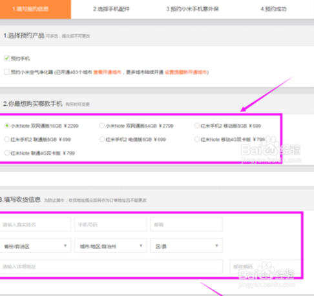This screenshot has width=314, height=296.
Task: Select 红米Note 联通4G双卡版 ¥799 radio
Action: pyautogui.click(x=7, y=153)
